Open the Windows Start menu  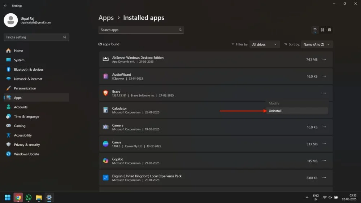8,198
